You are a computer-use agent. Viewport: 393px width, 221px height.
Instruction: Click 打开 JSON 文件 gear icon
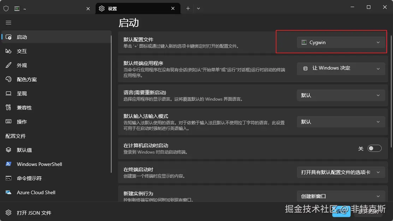coord(8,213)
